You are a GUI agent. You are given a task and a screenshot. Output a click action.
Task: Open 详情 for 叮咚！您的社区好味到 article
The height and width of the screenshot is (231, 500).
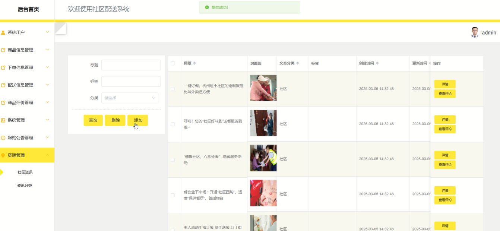click(x=445, y=120)
